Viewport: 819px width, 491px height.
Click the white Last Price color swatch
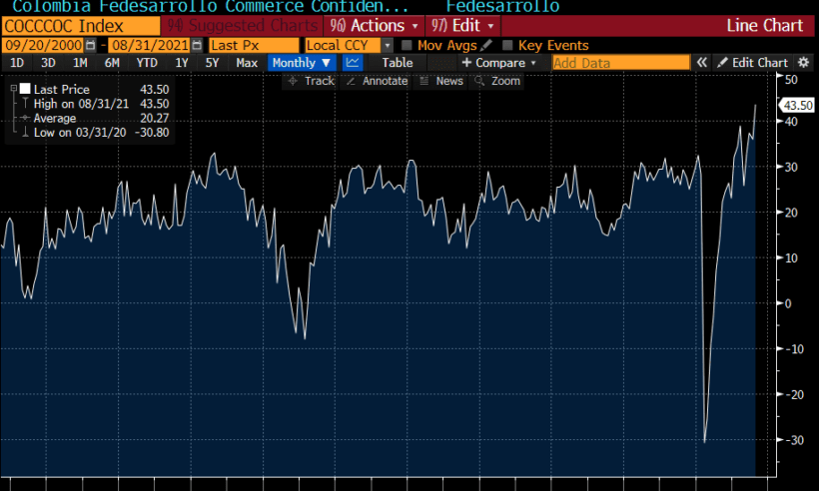click(x=25, y=90)
